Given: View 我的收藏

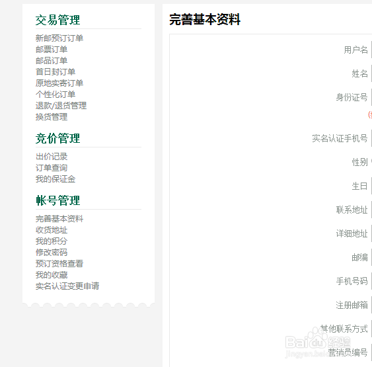Looking at the screenshot, I should pos(52,275).
